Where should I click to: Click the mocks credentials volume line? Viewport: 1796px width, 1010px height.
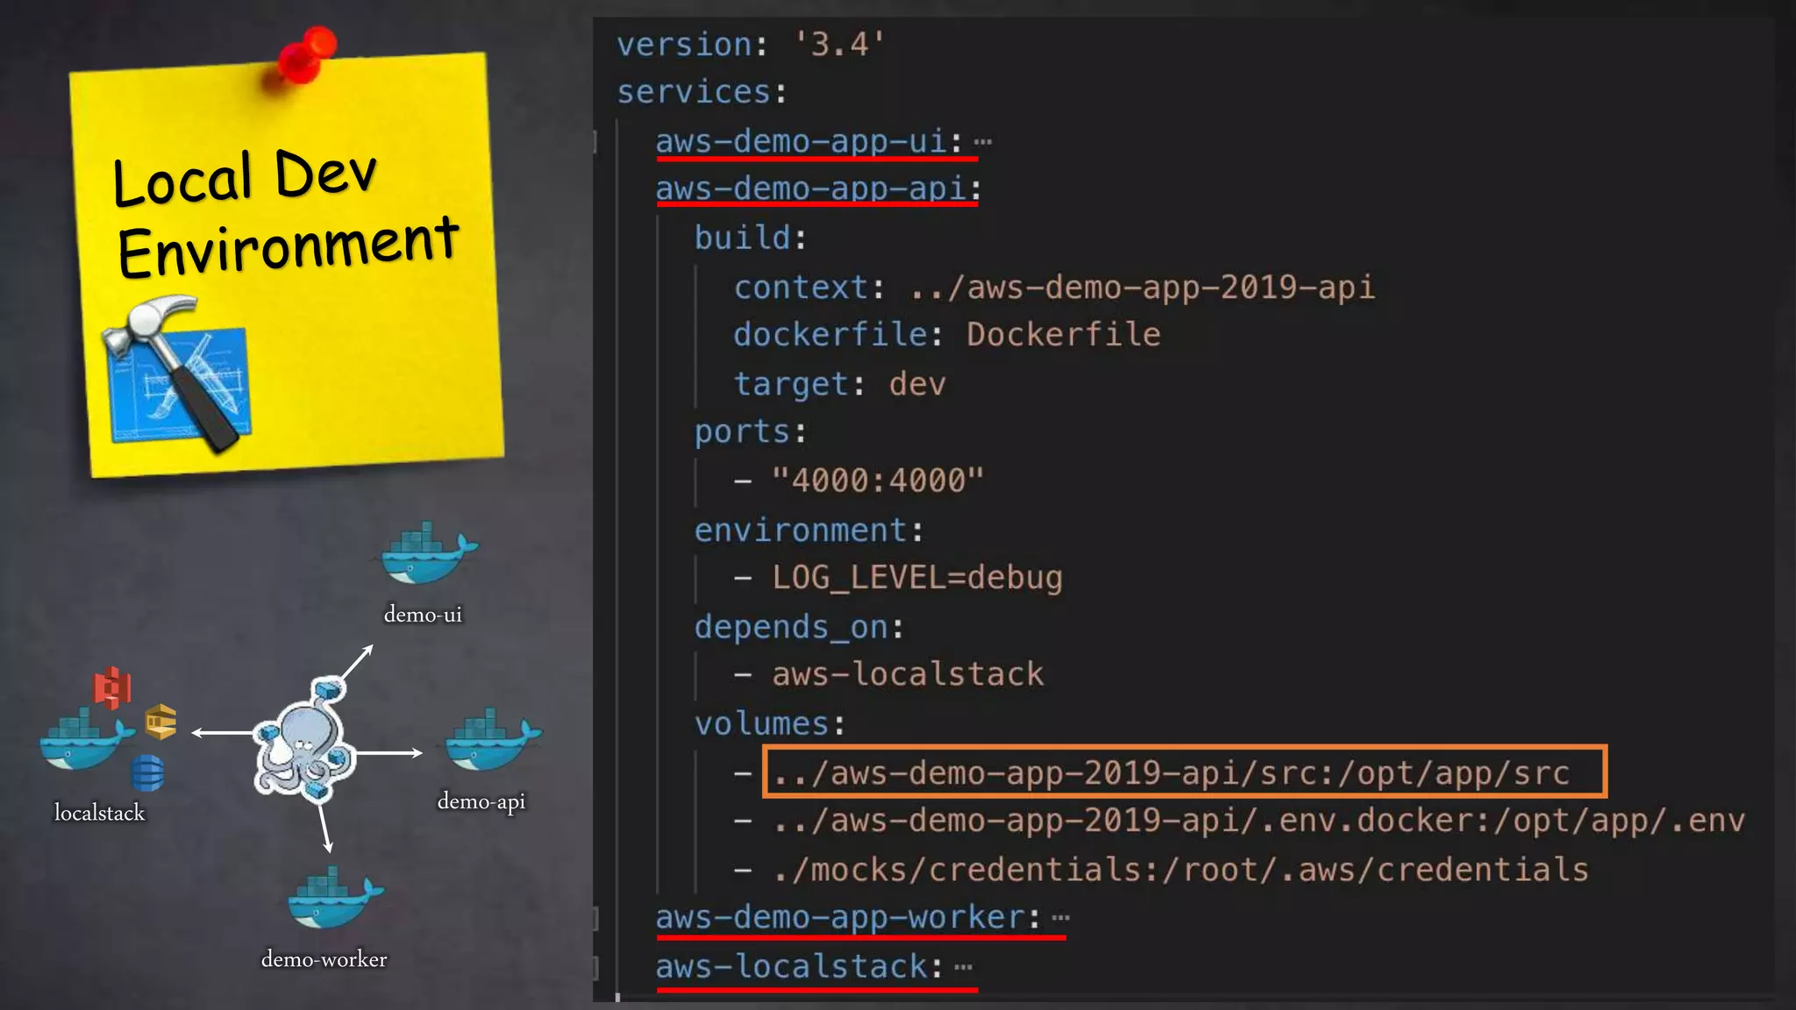coord(1180,870)
